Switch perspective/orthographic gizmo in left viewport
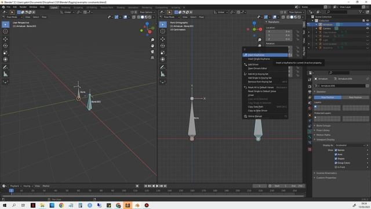This screenshot has width=371, height=209. coord(152,57)
